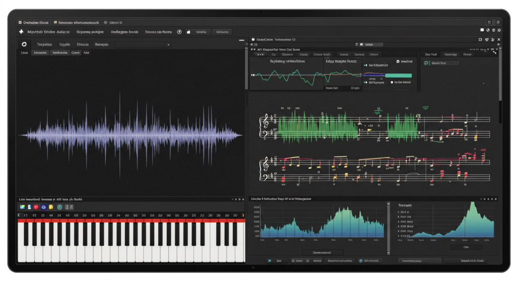Click the back arrow in right panel header
This screenshot has width=516, height=282.
click(x=252, y=44)
